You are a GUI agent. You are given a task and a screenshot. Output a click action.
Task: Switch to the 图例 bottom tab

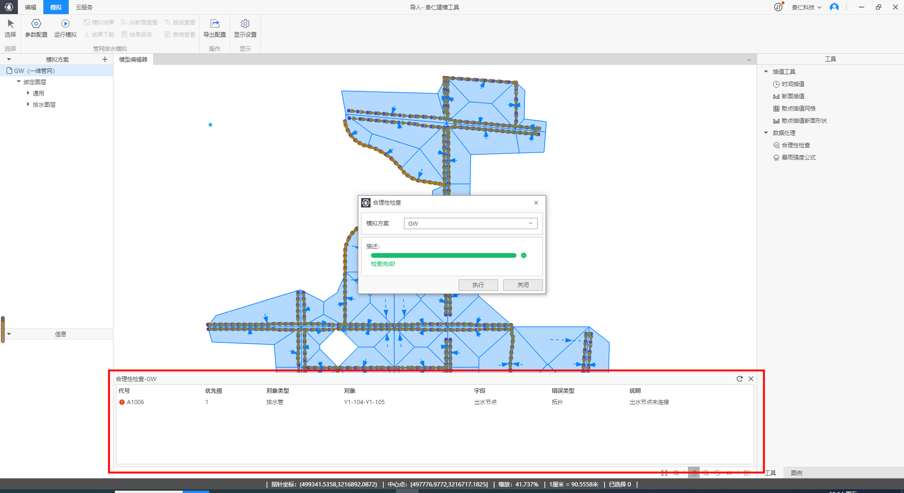tap(797, 473)
